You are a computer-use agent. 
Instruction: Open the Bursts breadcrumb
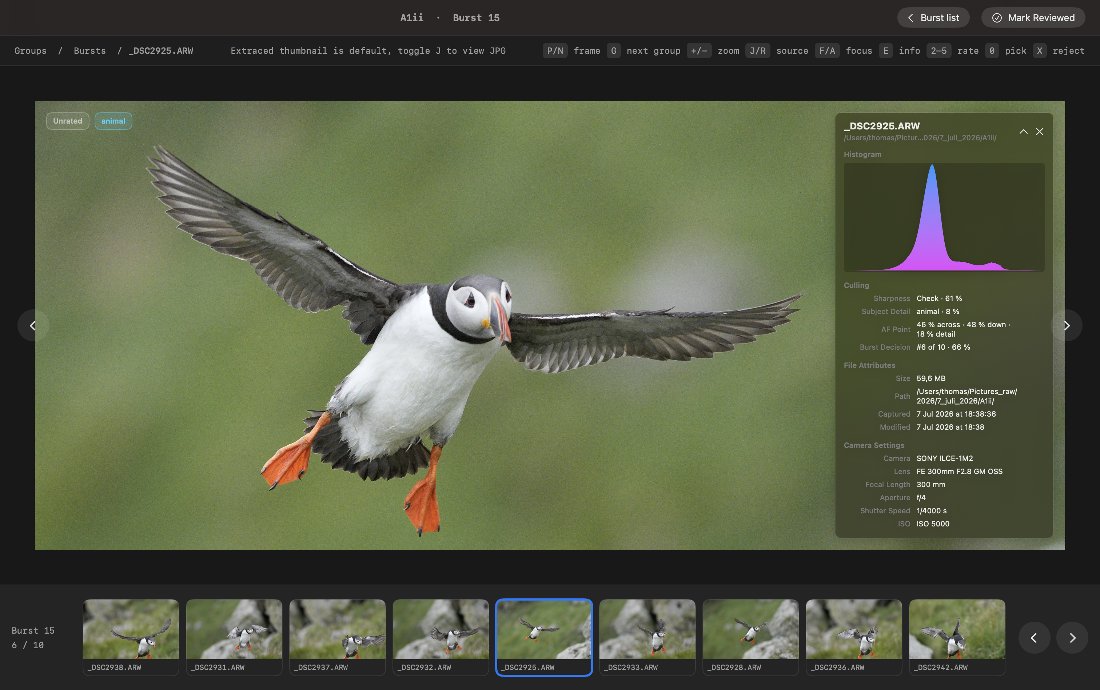click(89, 51)
